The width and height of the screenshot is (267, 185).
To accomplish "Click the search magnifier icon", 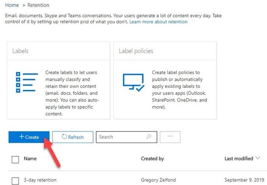I will 148,136.
